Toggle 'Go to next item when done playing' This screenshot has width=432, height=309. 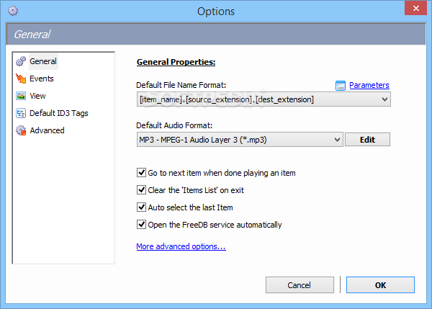(x=141, y=173)
